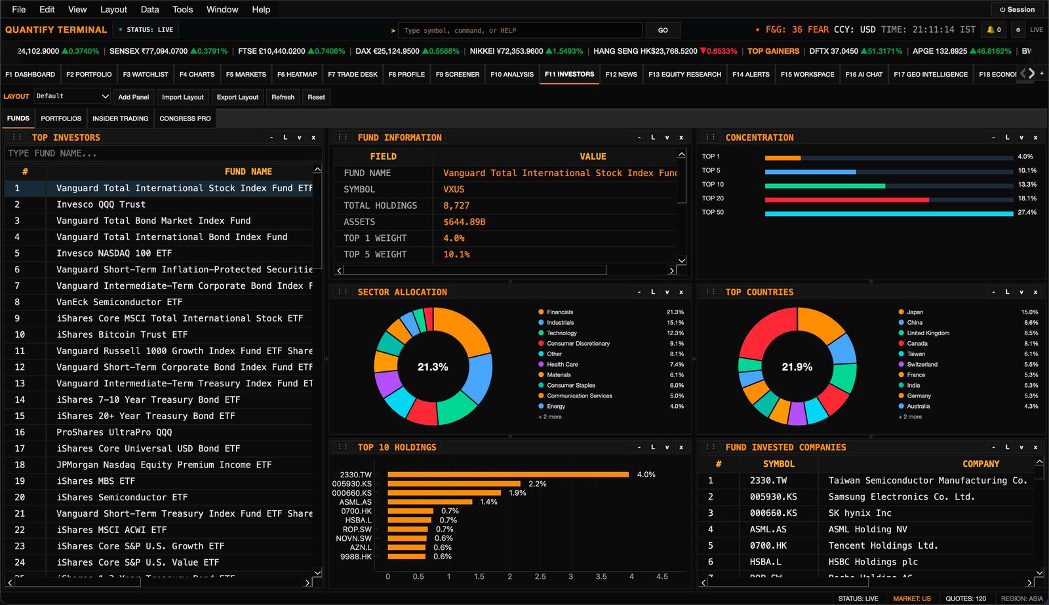The width and height of the screenshot is (1049, 605).
Task: Close the Fund Information panel
Action: 681,137
